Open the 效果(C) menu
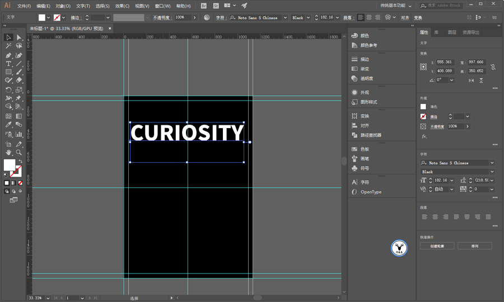The height and width of the screenshot is (302, 504). [x=122, y=6]
